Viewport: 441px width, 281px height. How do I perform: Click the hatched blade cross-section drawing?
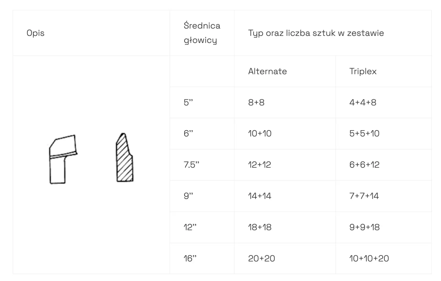[124, 158]
